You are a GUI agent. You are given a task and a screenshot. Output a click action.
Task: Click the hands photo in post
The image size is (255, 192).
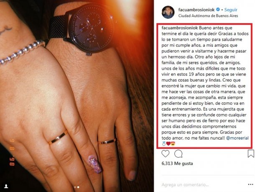77,96
